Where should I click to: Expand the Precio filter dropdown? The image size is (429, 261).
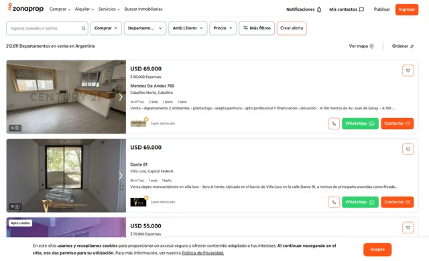[x=223, y=28]
